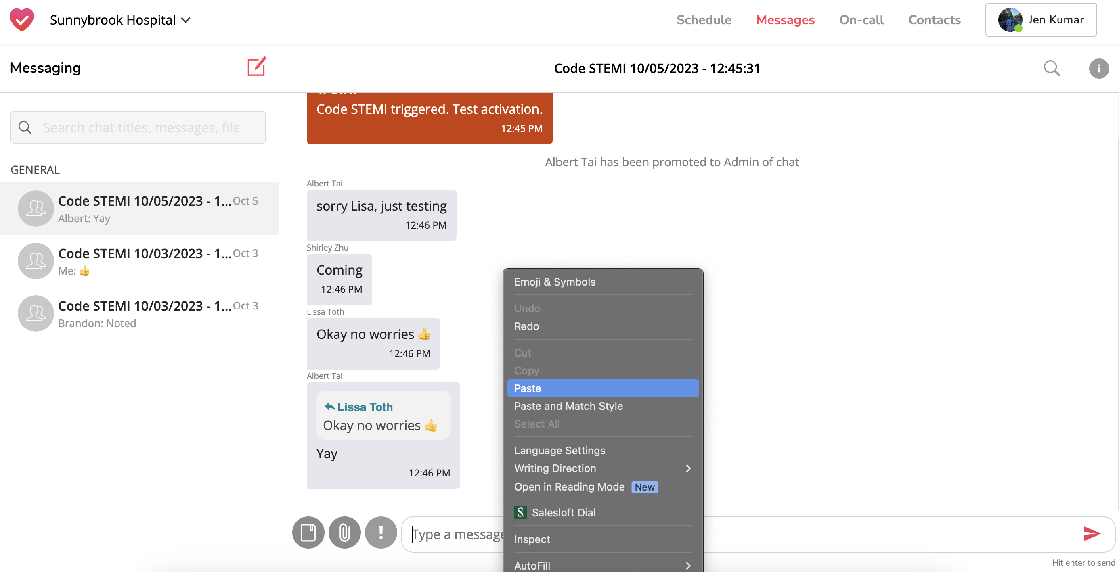Click the Code STEMI 10/05/2023 chat title

coord(657,68)
